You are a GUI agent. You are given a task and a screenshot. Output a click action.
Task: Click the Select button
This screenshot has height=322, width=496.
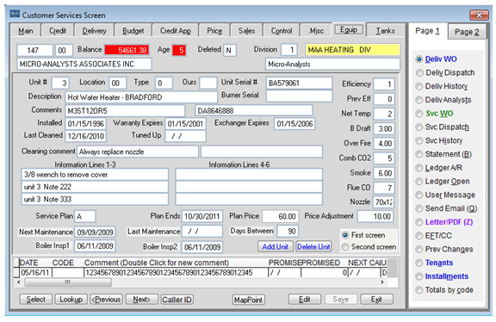click(x=36, y=300)
